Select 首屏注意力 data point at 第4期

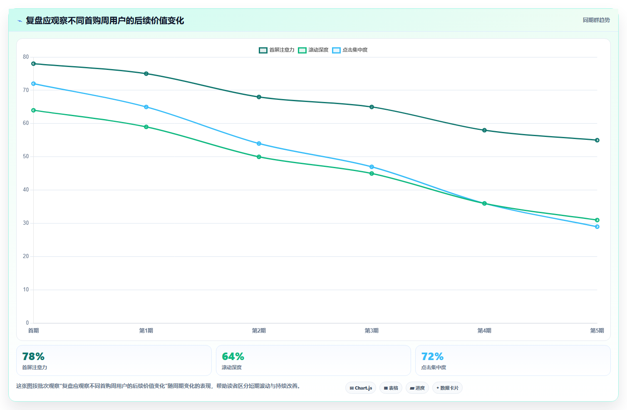tap(484, 130)
